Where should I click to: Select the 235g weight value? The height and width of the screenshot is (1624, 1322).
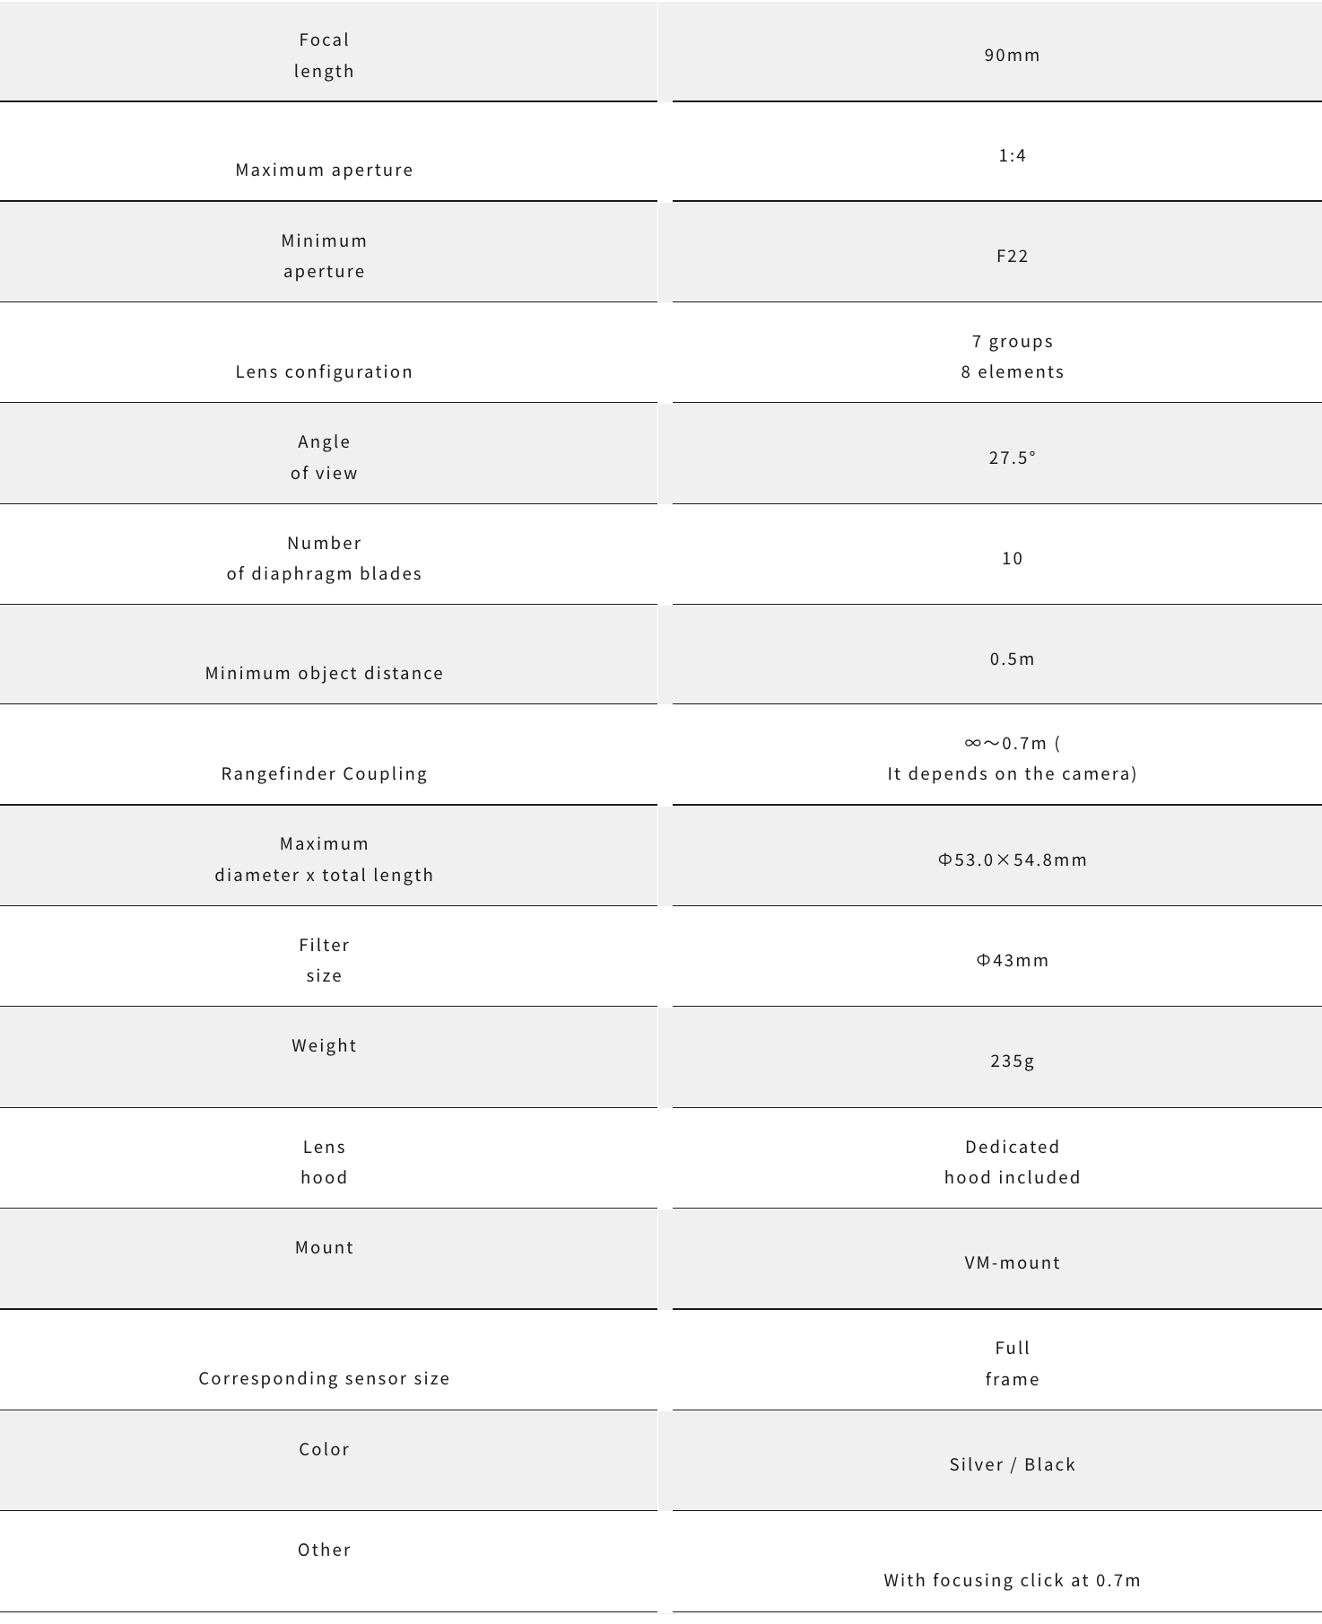pyautogui.click(x=1012, y=1061)
